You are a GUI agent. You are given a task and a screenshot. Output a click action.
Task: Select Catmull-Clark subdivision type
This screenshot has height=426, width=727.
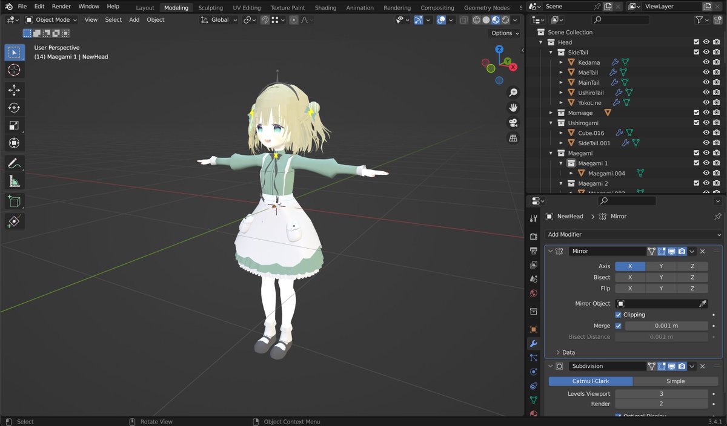pos(591,381)
